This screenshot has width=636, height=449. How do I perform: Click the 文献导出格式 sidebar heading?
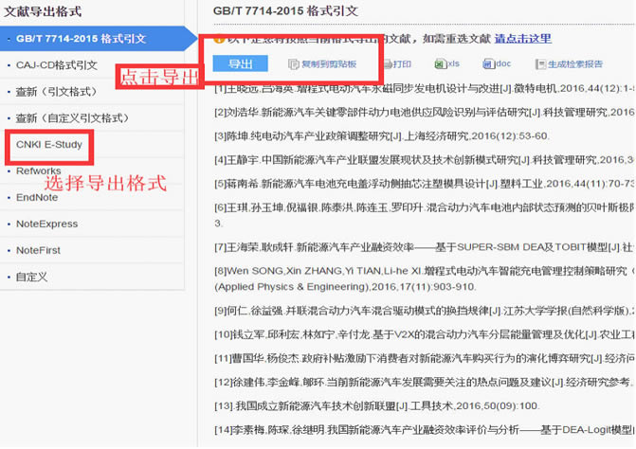click(x=43, y=11)
